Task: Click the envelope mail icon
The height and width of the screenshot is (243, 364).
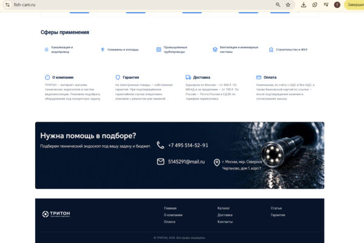Action: (161, 162)
